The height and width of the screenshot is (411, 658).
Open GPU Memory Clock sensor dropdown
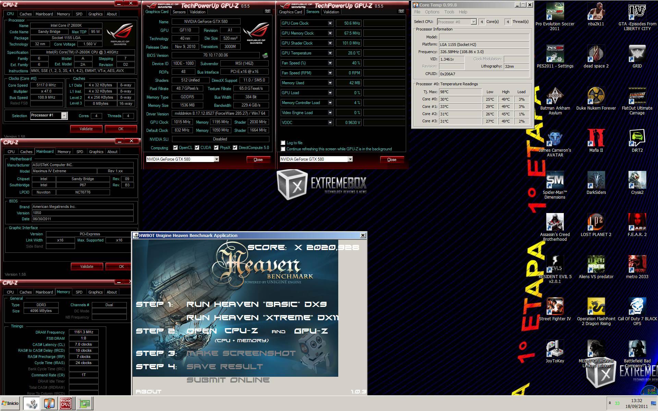click(x=330, y=33)
